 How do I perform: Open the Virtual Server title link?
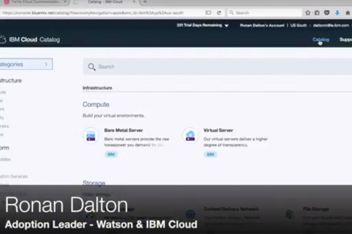click(218, 130)
